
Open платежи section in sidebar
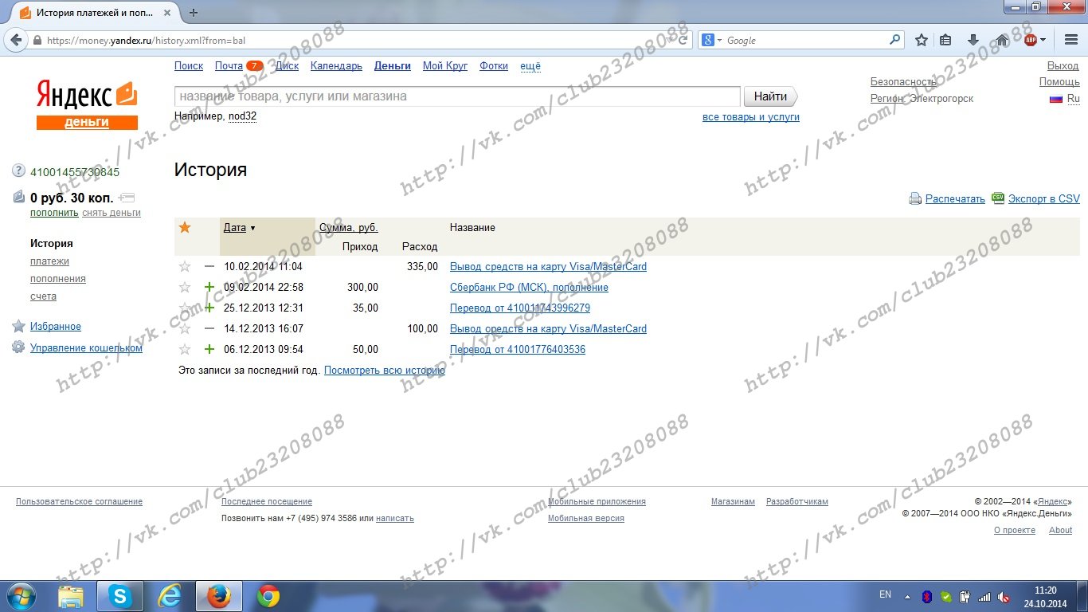tap(49, 261)
